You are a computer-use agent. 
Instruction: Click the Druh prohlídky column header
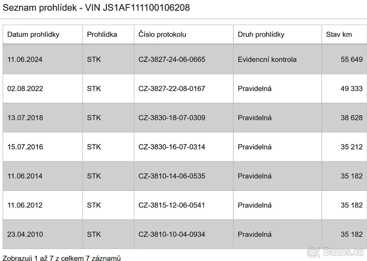click(261, 35)
